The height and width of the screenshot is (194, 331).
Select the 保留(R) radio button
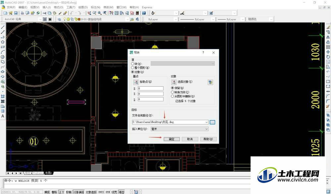172,88
